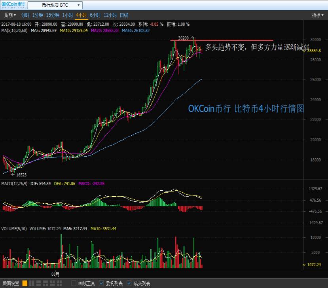Click the 涨幅: -0.05 % change value
Viewport: 328px width, 288px height.
[x=151, y=24]
